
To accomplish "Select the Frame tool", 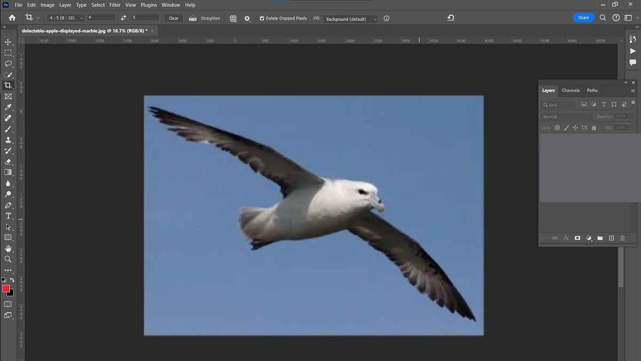I will (x=8, y=96).
